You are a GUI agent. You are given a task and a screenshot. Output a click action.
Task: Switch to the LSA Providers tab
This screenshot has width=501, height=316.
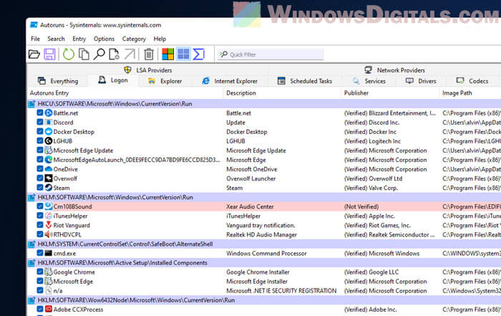(x=148, y=70)
